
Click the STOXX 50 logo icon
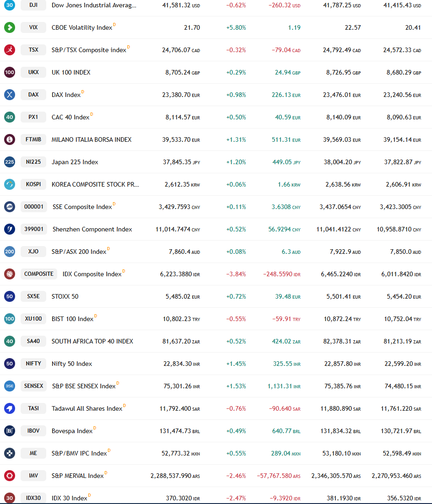tap(10, 296)
